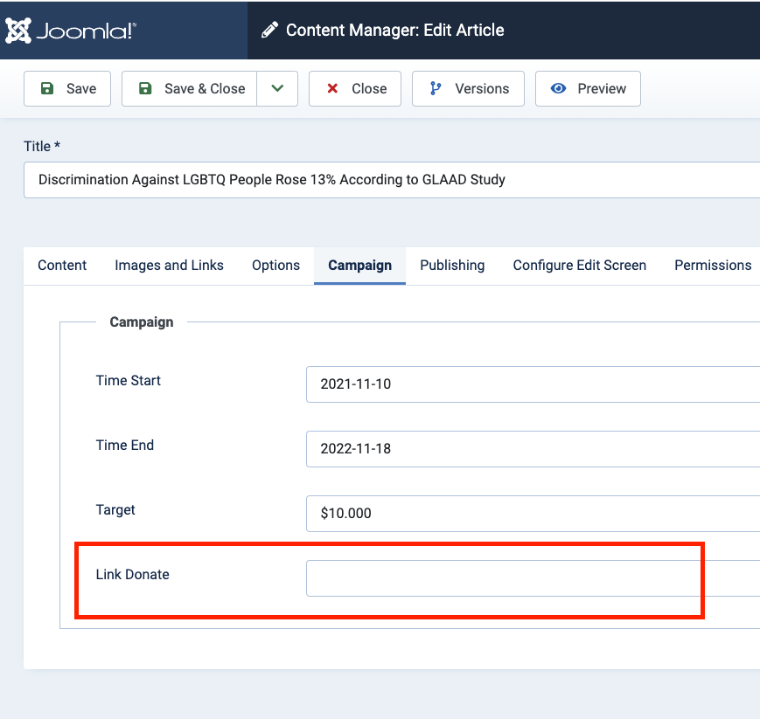
Task: Switch to Configure Edit Screen tab
Action: (579, 266)
